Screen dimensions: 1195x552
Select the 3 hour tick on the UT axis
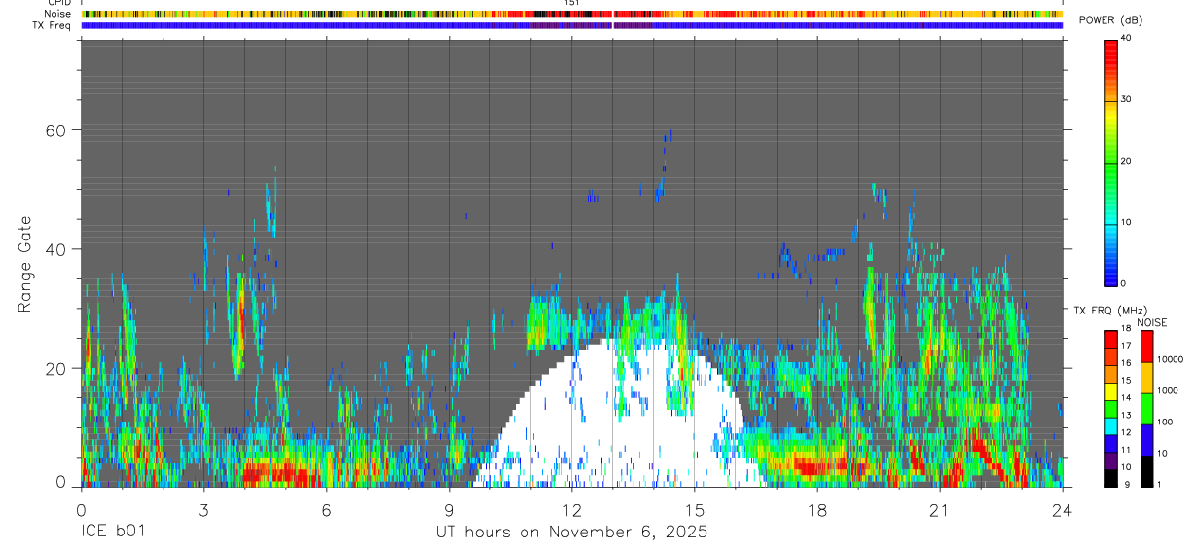pyautogui.click(x=203, y=509)
